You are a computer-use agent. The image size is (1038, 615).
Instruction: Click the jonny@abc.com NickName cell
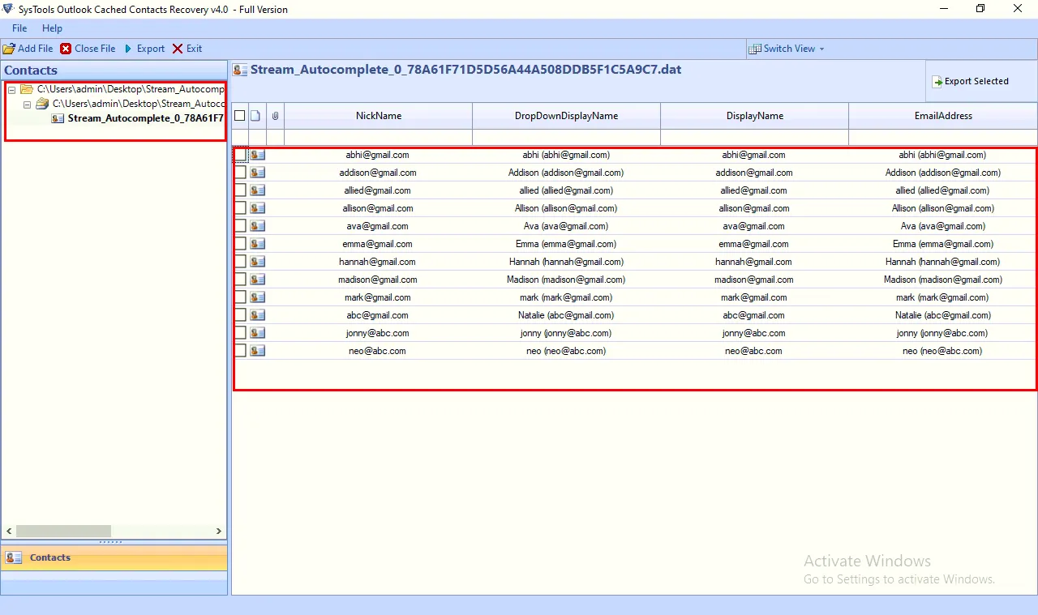377,333
